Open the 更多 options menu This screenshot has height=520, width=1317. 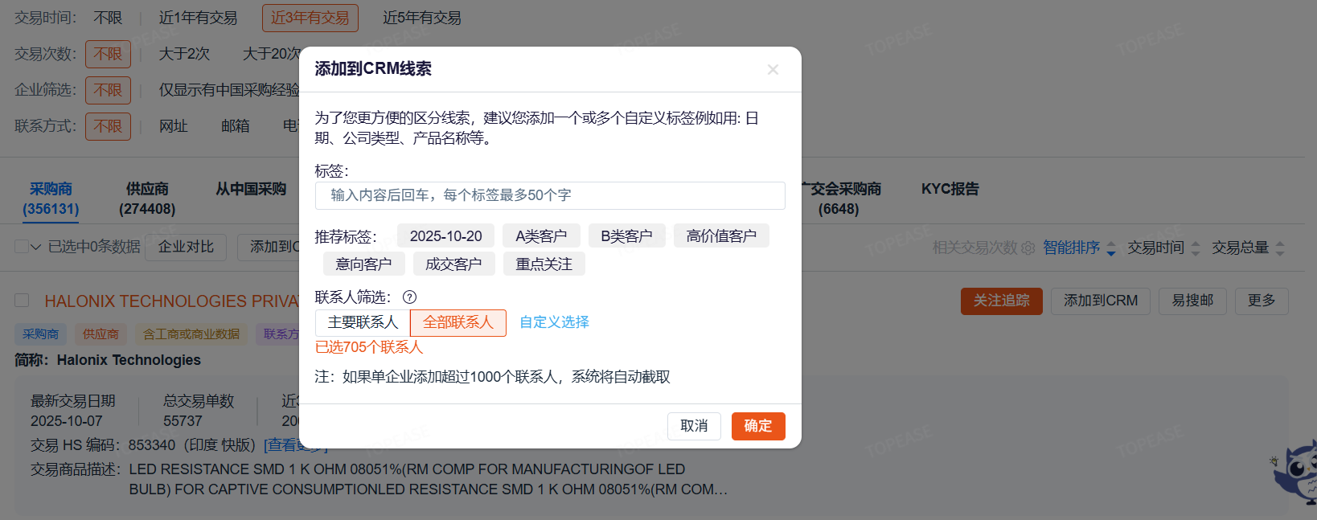(1261, 301)
